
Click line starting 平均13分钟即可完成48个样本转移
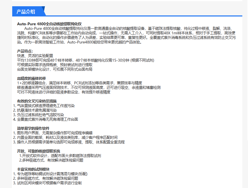(x=86, y=60)
